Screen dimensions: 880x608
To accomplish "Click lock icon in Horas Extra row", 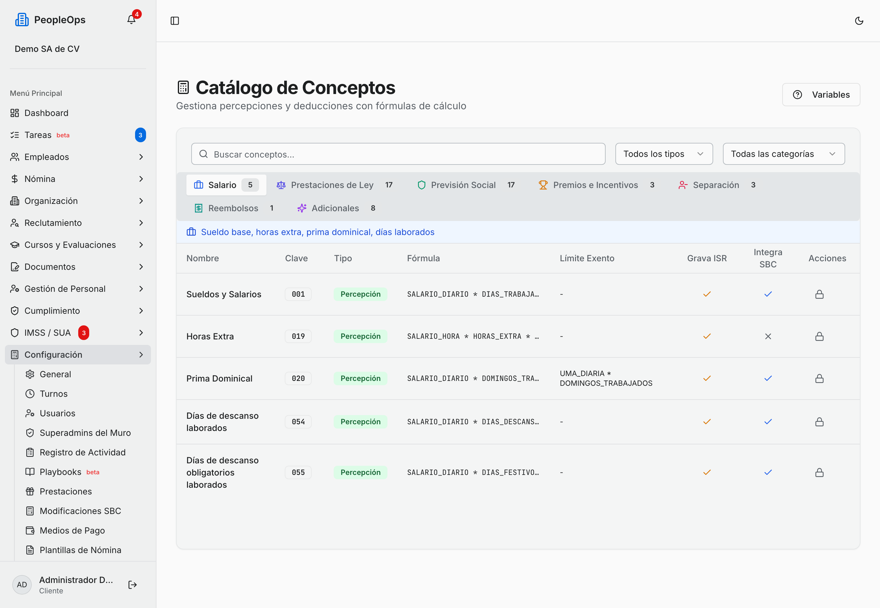I will click(x=820, y=336).
